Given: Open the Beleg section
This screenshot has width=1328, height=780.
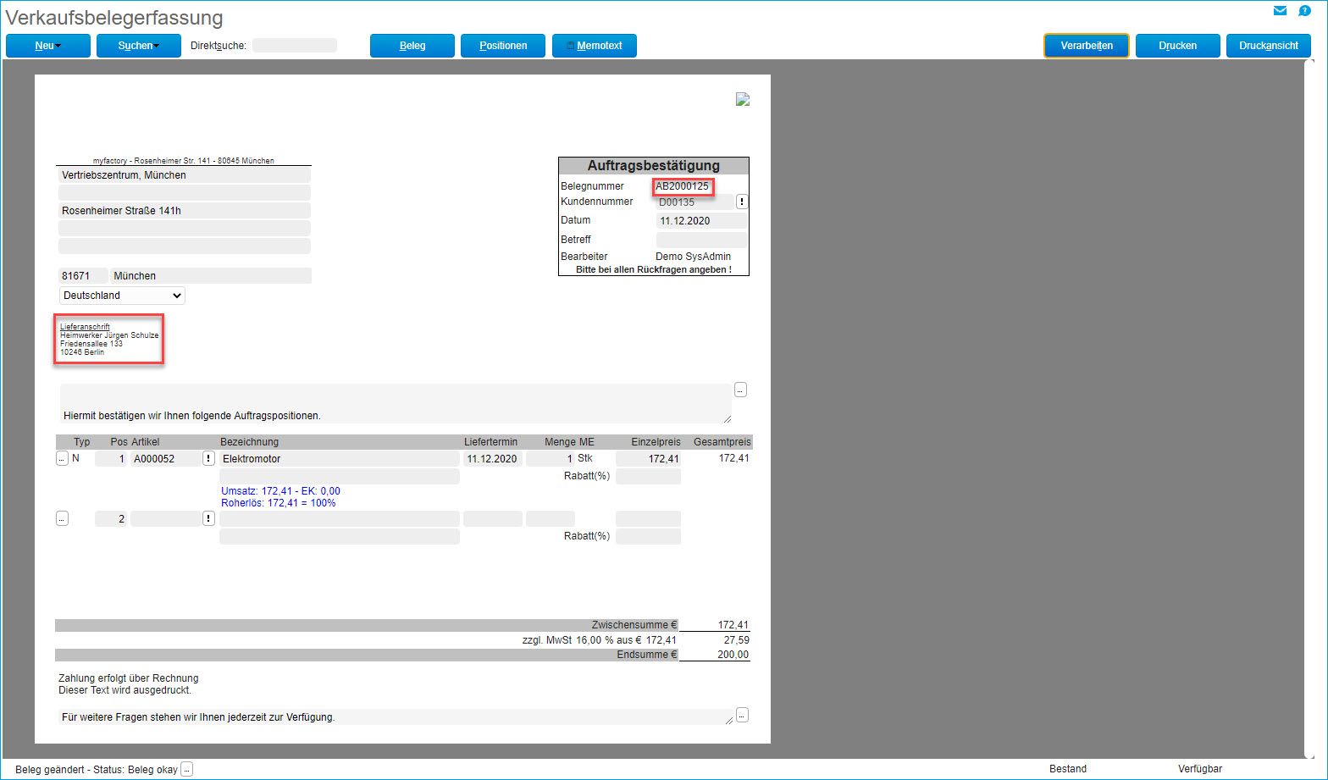Looking at the screenshot, I should point(412,46).
